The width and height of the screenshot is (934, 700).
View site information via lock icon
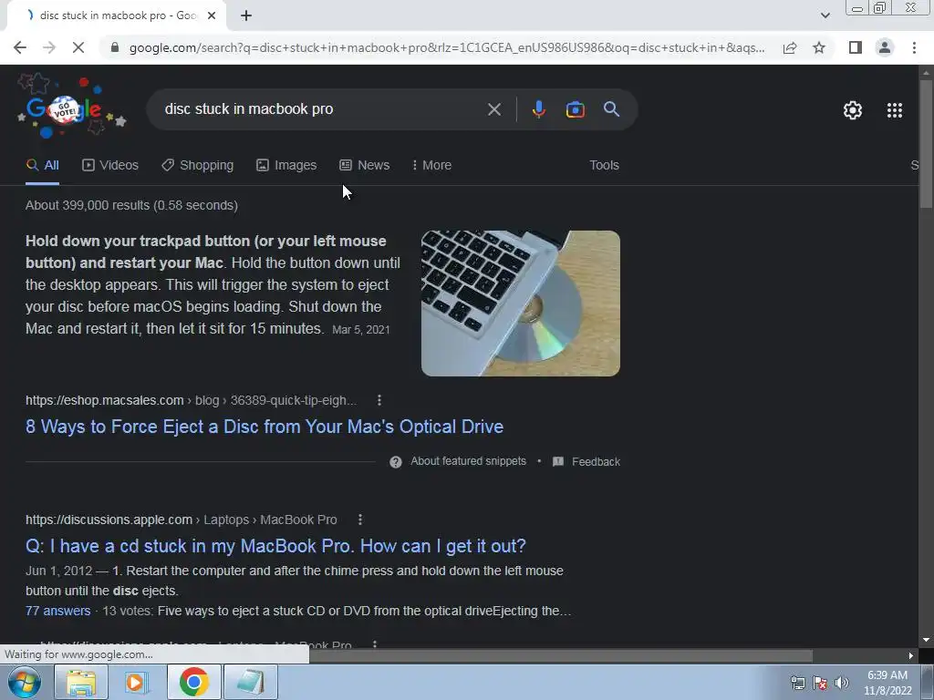point(115,47)
